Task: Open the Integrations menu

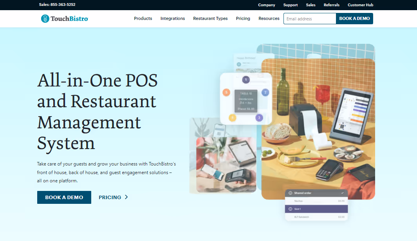Action: tap(173, 19)
